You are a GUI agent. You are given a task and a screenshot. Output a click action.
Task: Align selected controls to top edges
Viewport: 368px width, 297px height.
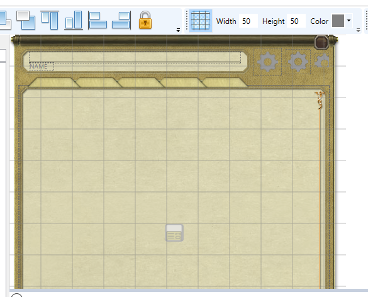(50, 20)
